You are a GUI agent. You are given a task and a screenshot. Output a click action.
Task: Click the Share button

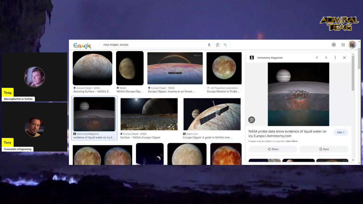coord(273,149)
